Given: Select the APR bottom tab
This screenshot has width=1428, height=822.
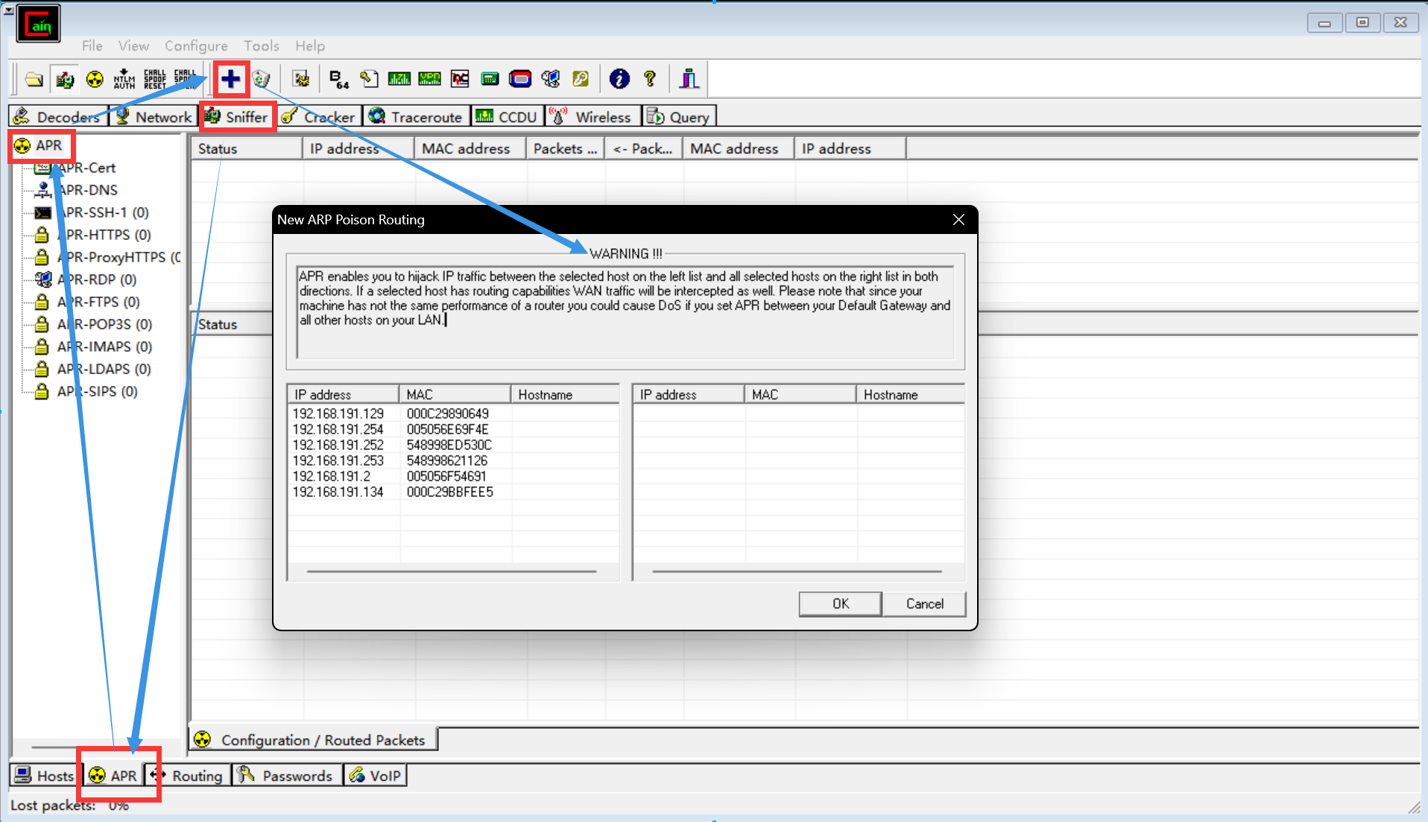Looking at the screenshot, I should point(113,776).
